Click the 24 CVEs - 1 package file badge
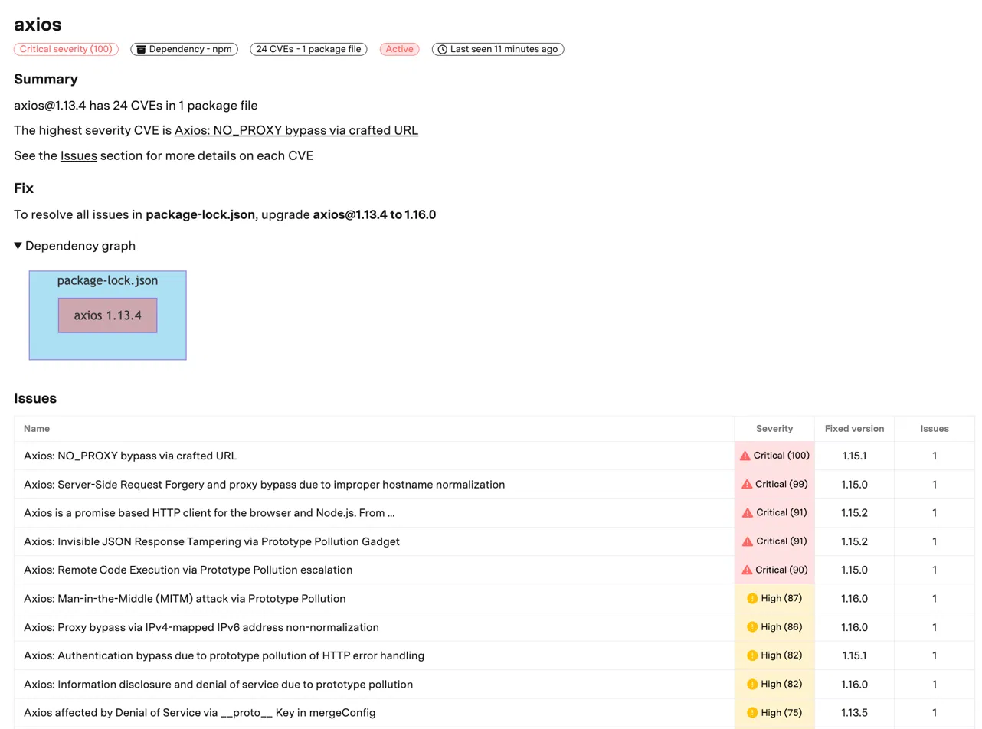Screen dimensions: 982x729 309,49
